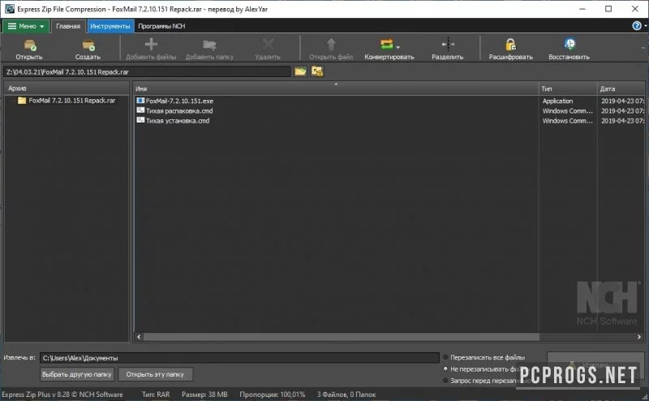Select FoxMail 7.2.10.151 Repack.rar tree label
The image size is (649, 401).
click(x=72, y=101)
